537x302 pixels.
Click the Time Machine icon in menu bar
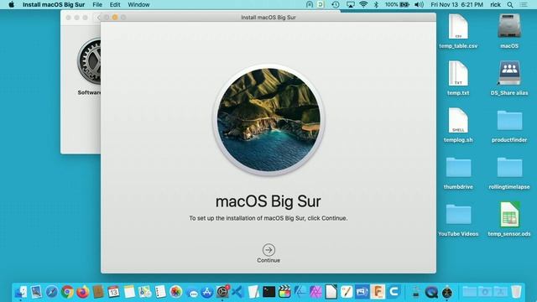[336, 4]
